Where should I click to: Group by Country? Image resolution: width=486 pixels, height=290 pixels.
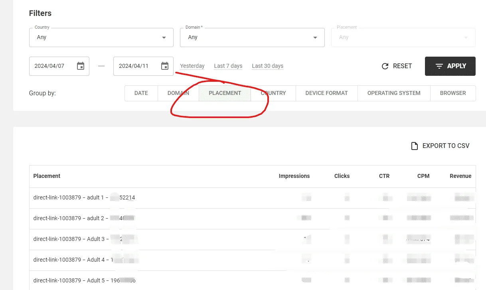[273, 93]
